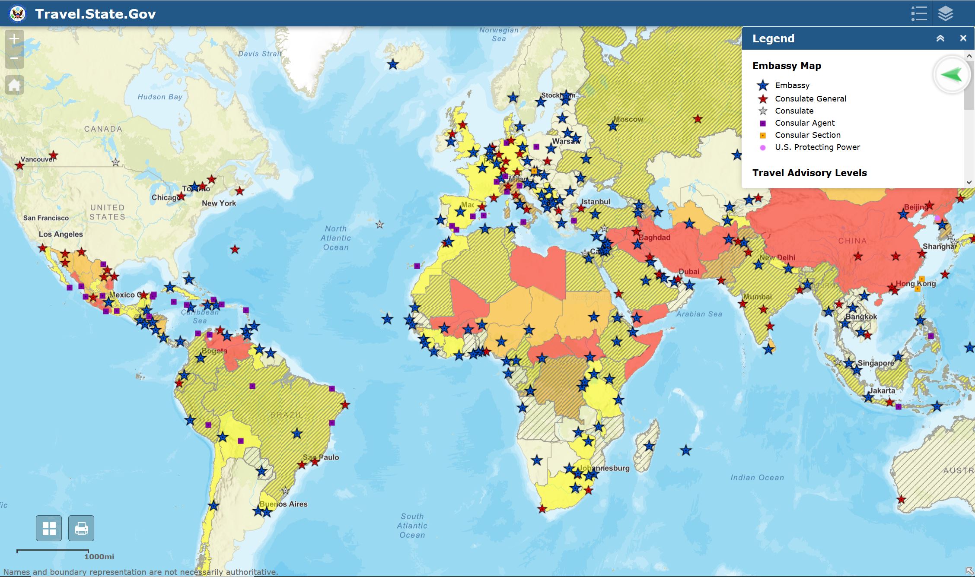This screenshot has height=577, width=975.
Task: Click the Consulate General legend entry
Action: coord(810,98)
